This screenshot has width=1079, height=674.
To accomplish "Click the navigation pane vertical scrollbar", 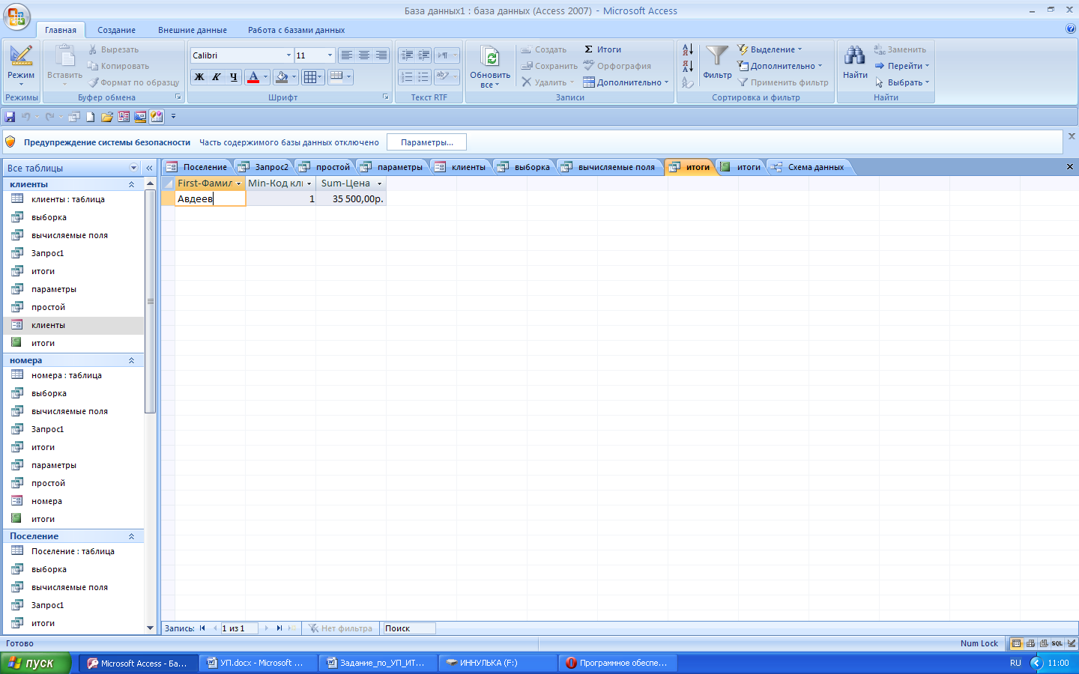I will (150, 301).
